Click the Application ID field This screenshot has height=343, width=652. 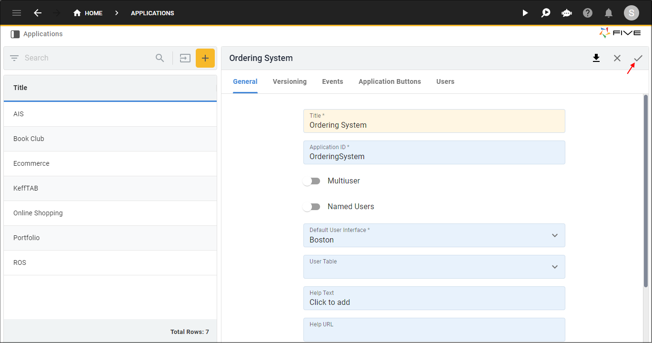pyautogui.click(x=434, y=152)
